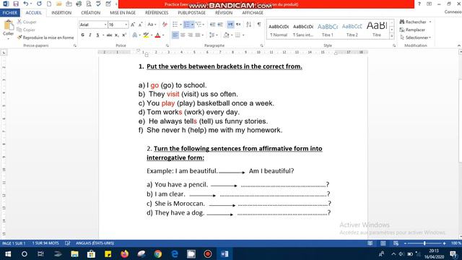The width and height of the screenshot is (462, 260).
Task: Open Chrome from the taskbar
Action: coord(158,253)
